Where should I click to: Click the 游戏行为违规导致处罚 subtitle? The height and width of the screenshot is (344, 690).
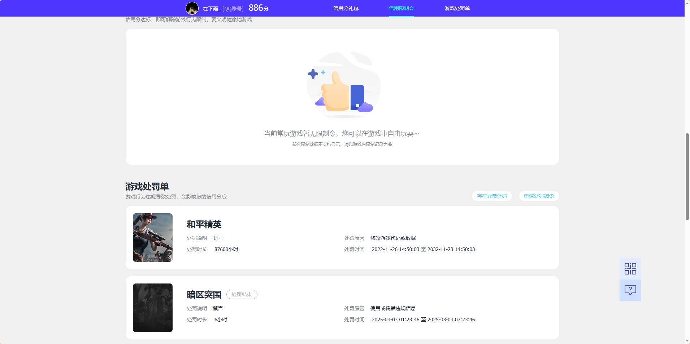176,197
